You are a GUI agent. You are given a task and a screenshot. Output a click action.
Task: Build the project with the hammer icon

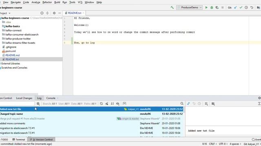pos(172,7)
